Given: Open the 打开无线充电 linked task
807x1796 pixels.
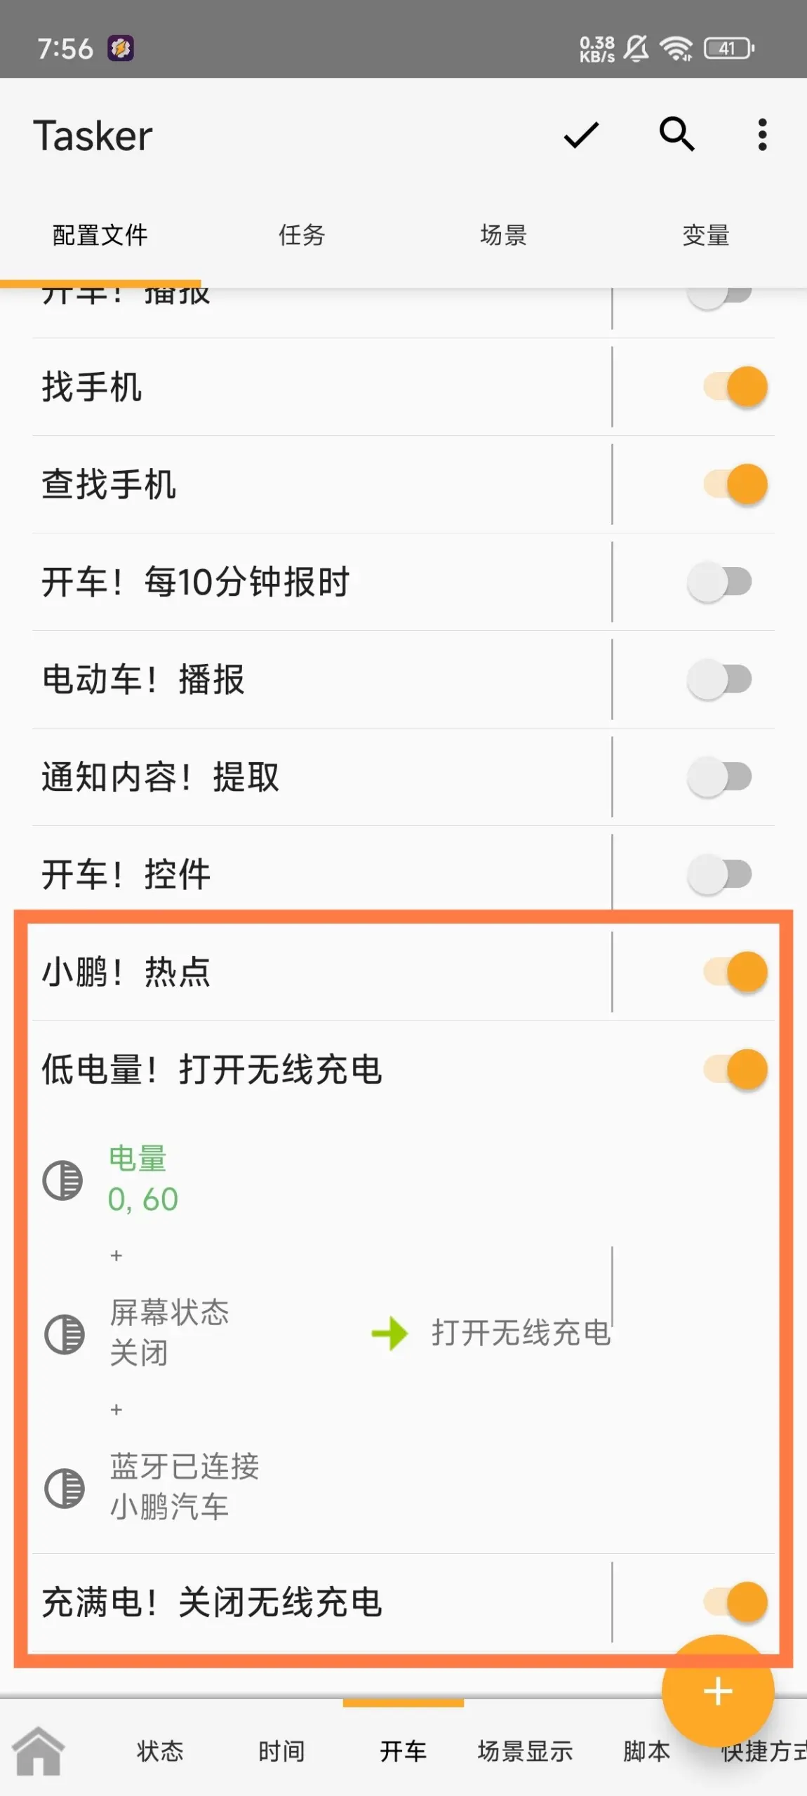Looking at the screenshot, I should point(521,1333).
